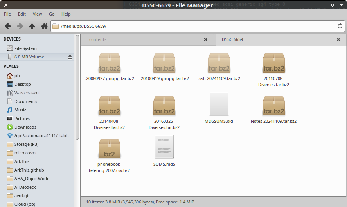Open the File menu
Viewport: 347px width, 207px height.
(7, 14)
